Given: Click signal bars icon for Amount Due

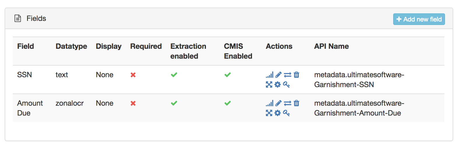Looking at the screenshot, I should point(269,103).
